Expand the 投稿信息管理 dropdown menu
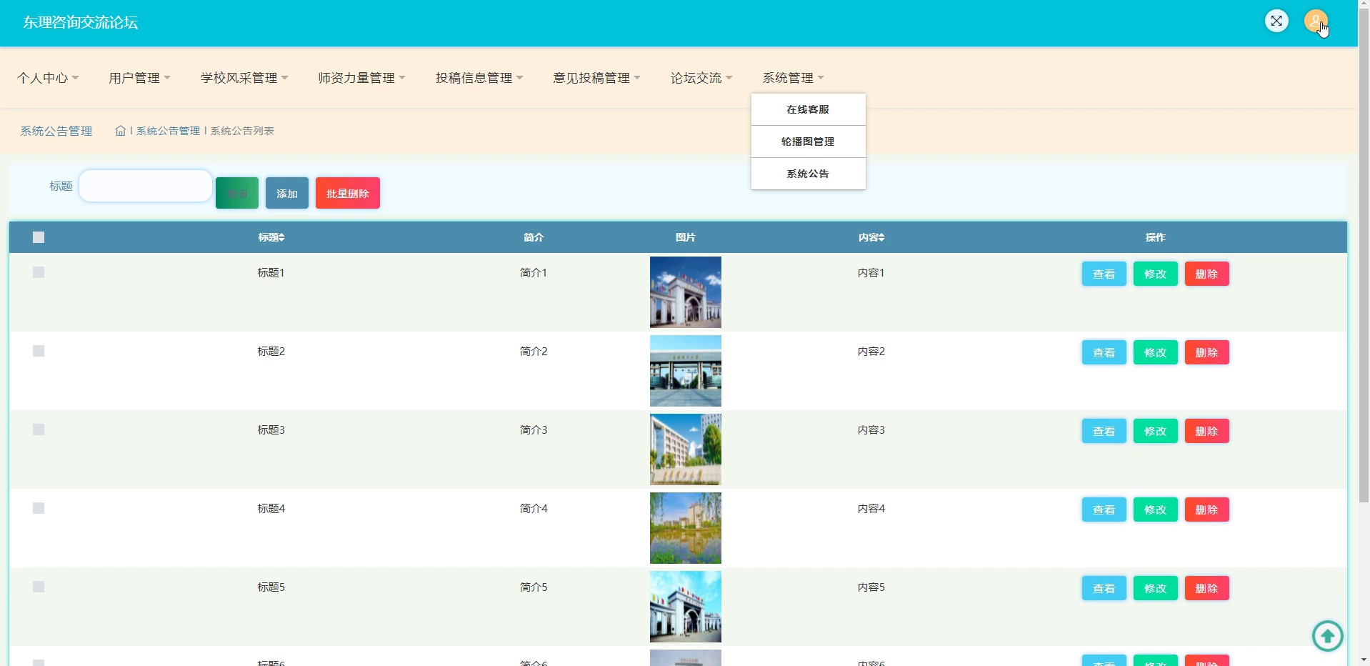Screen dimensions: 1370x666 coord(479,78)
